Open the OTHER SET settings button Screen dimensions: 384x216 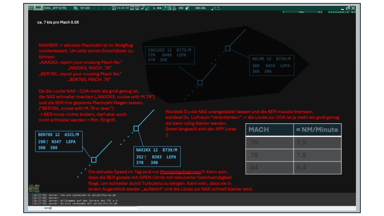tap(132, 8)
